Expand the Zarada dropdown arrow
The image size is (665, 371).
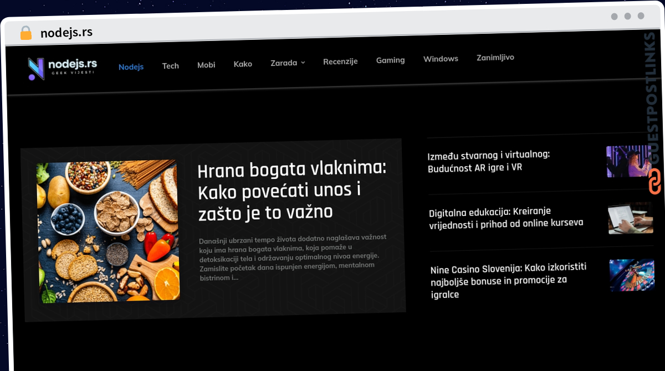(303, 63)
